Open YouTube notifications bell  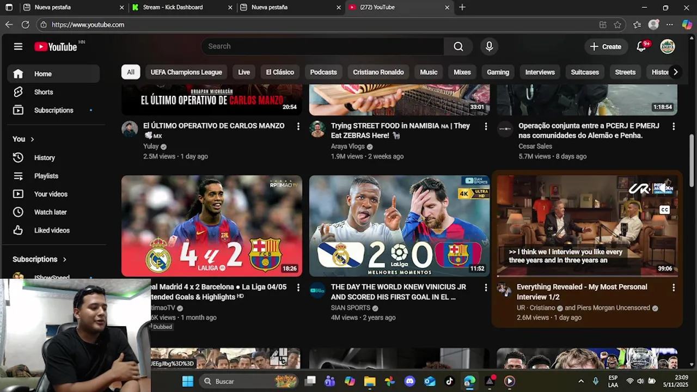coord(641,47)
